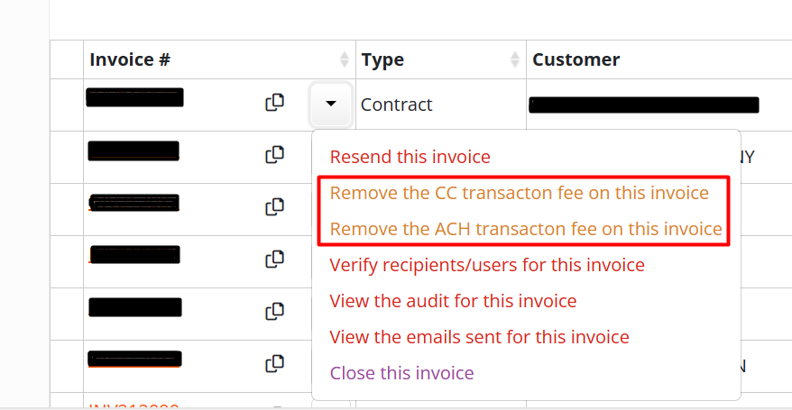Copy the invoice number in the sixth row
The height and width of the screenshot is (410, 792).
pyautogui.click(x=275, y=364)
